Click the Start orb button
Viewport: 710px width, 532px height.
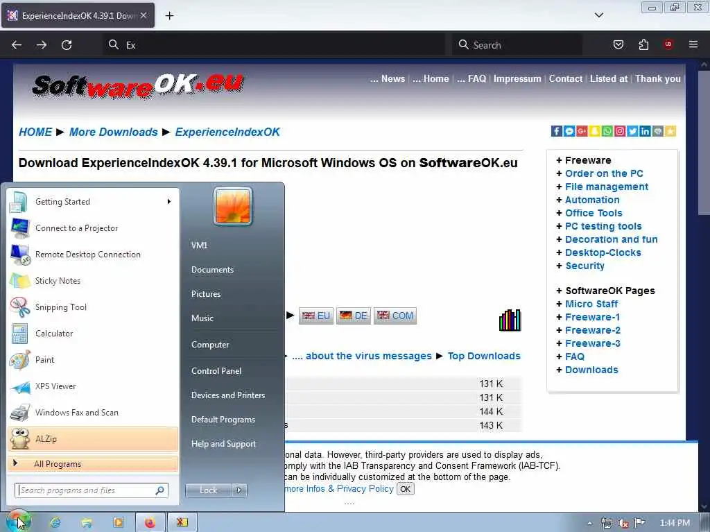pyautogui.click(x=18, y=522)
